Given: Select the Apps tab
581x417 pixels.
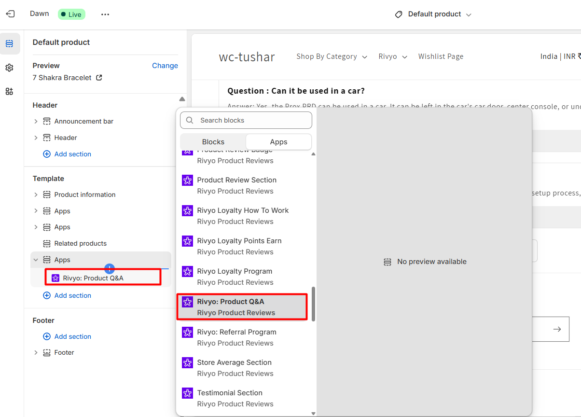Looking at the screenshot, I should pos(278,142).
